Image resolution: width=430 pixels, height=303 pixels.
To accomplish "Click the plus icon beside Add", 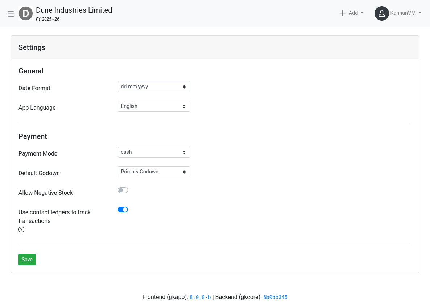I will [x=343, y=13].
